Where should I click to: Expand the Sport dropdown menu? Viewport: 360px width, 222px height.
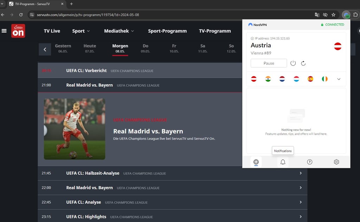(81, 31)
